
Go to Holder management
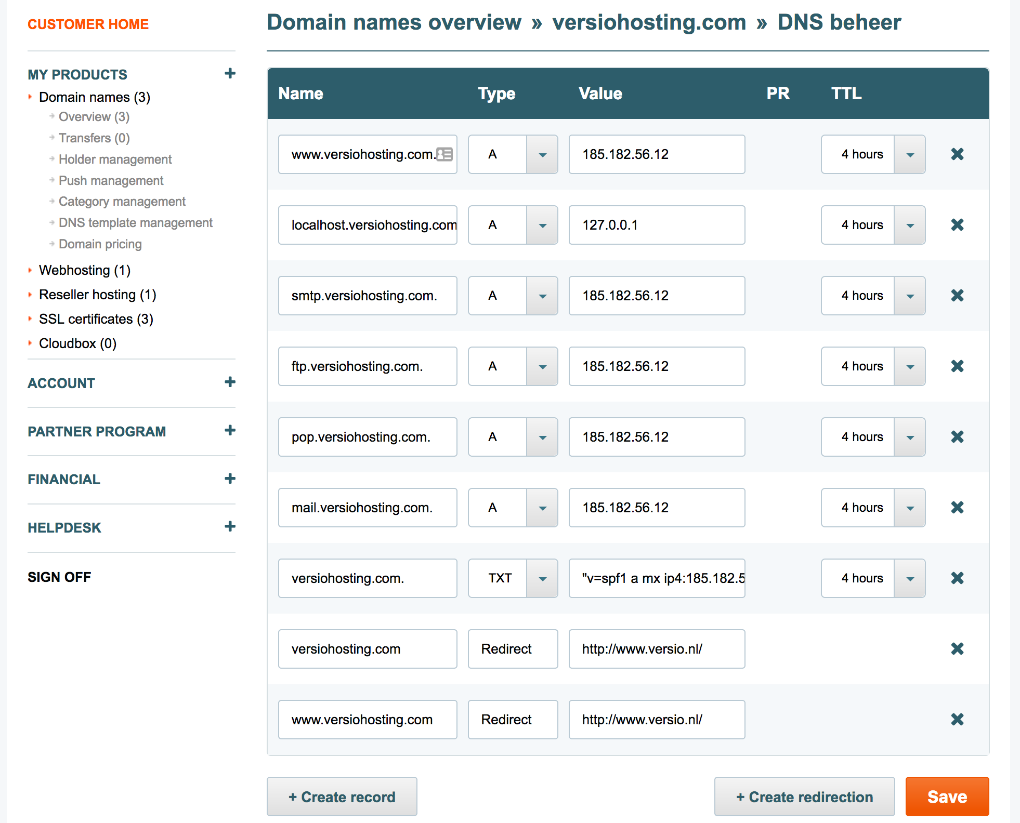tap(115, 160)
